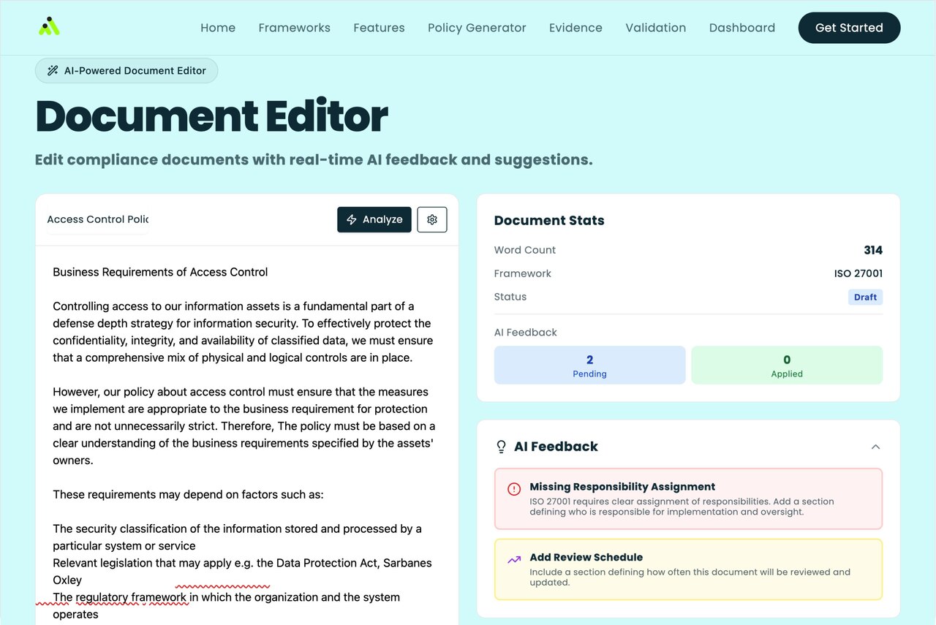Select the 2 Pending feedback tile
Image resolution: width=936 pixels, height=625 pixels.
pos(589,365)
